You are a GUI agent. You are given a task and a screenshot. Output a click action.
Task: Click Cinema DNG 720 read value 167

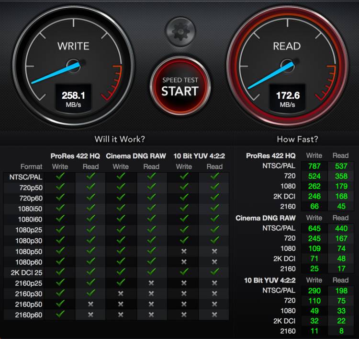click(x=341, y=238)
